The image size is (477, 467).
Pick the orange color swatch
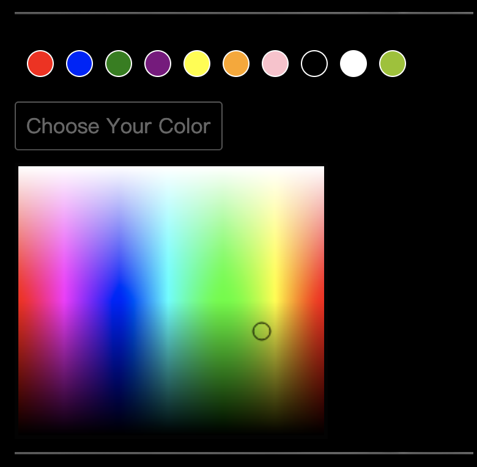pyautogui.click(x=236, y=64)
